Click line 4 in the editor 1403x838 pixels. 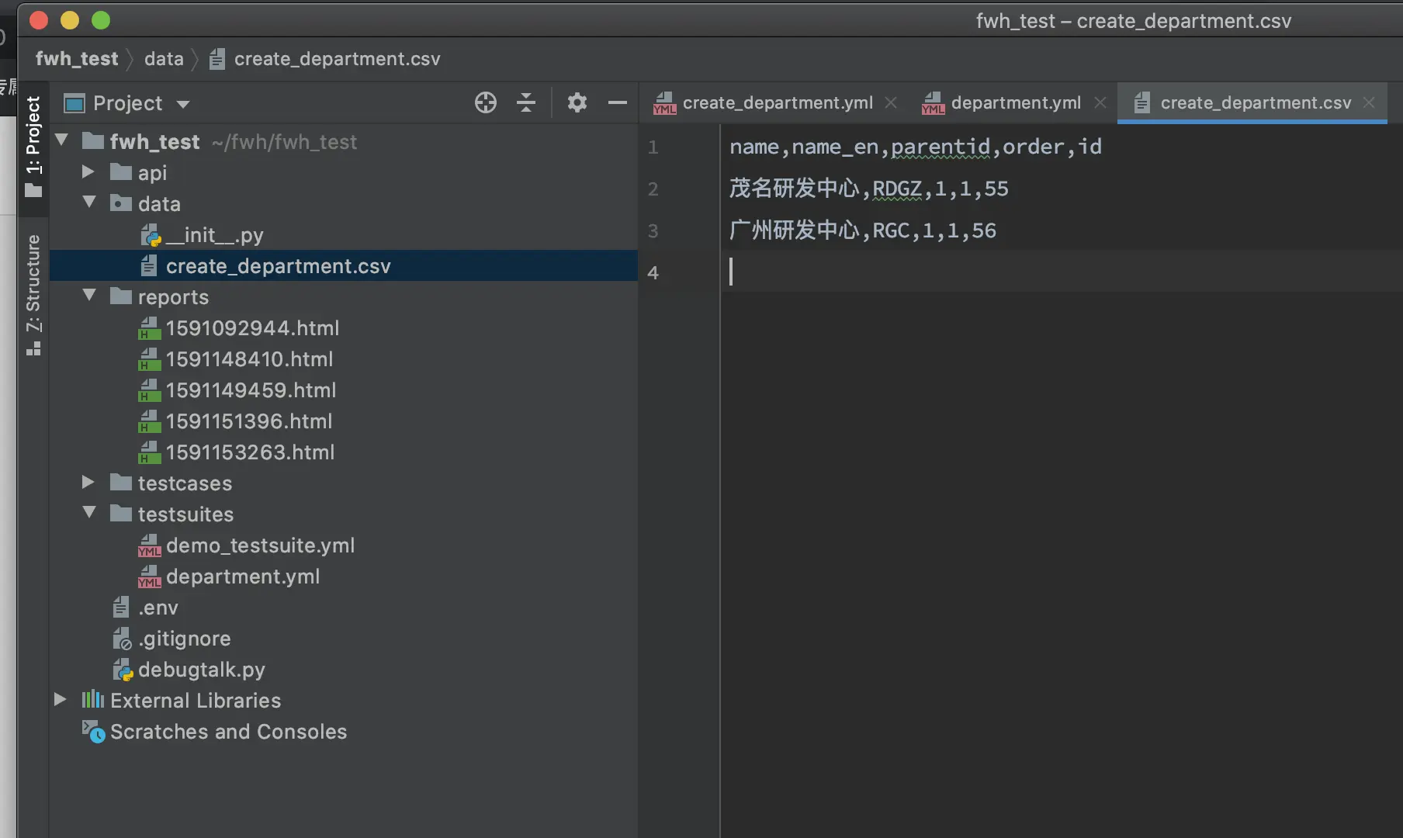point(931,272)
